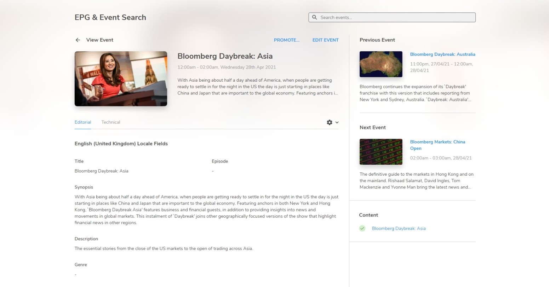Click the main event anchor image
Image resolution: width=549 pixels, height=287 pixels.
[x=121, y=78]
